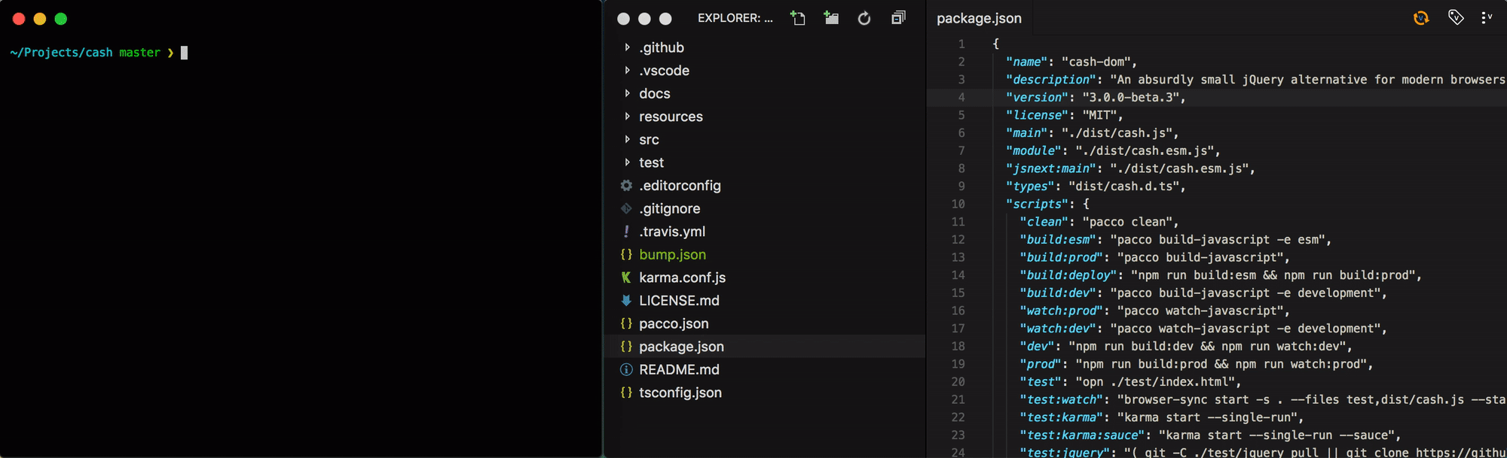Click line number 4 in the gutter
The height and width of the screenshot is (458, 1507).
961,98
